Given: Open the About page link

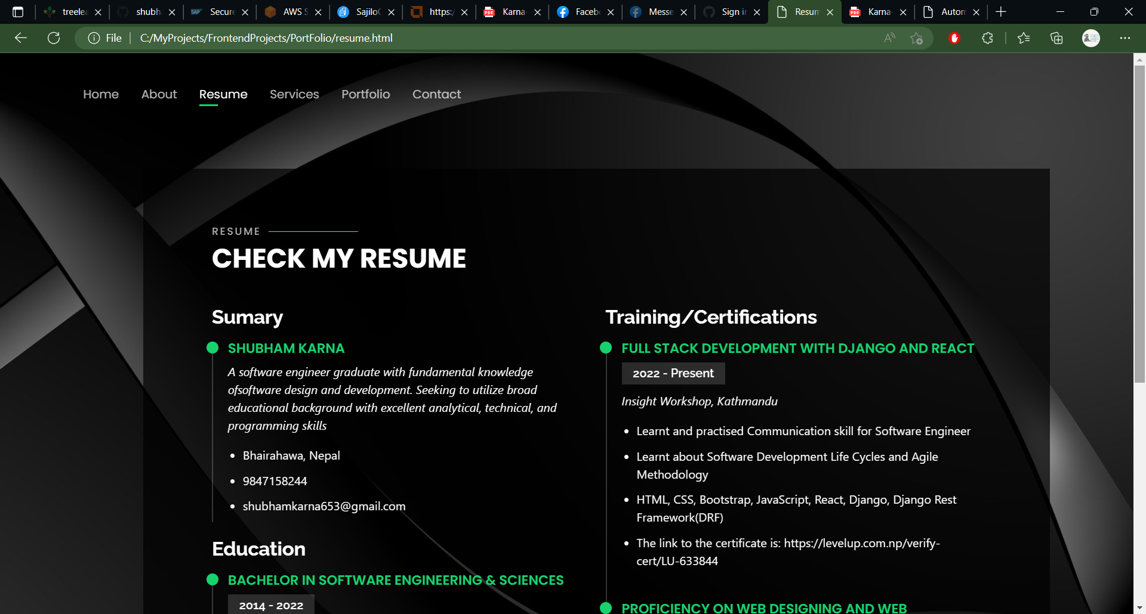Looking at the screenshot, I should (159, 94).
